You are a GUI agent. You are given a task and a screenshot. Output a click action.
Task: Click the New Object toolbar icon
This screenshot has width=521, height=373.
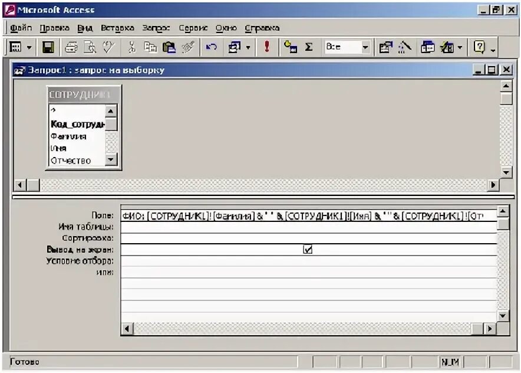click(447, 47)
